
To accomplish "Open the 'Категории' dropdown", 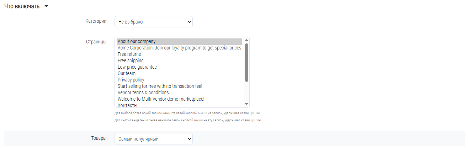I will (x=154, y=22).
